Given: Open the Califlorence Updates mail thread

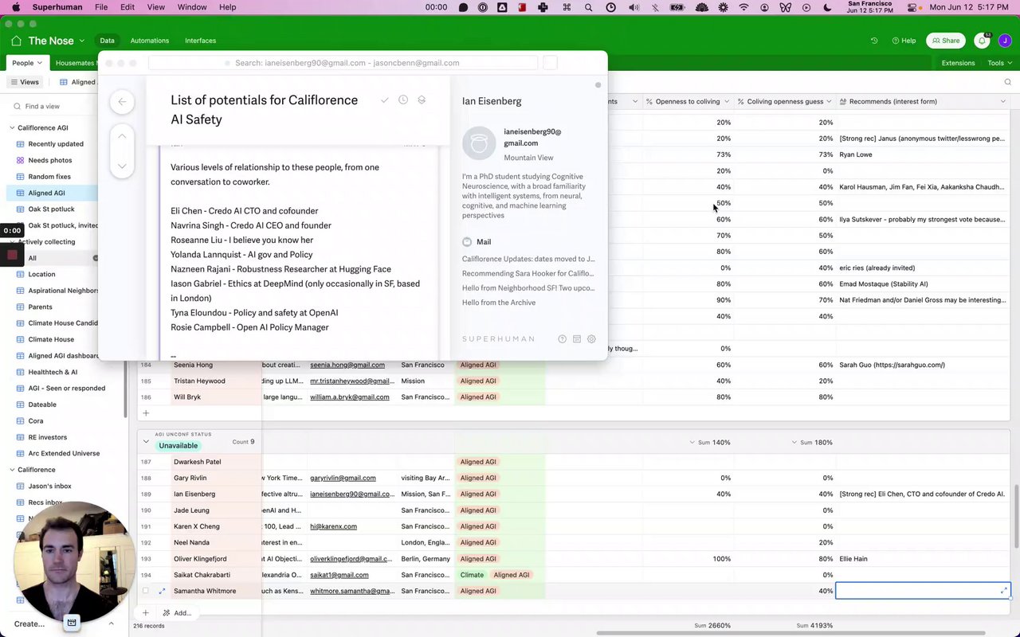Looking at the screenshot, I should click(x=528, y=259).
